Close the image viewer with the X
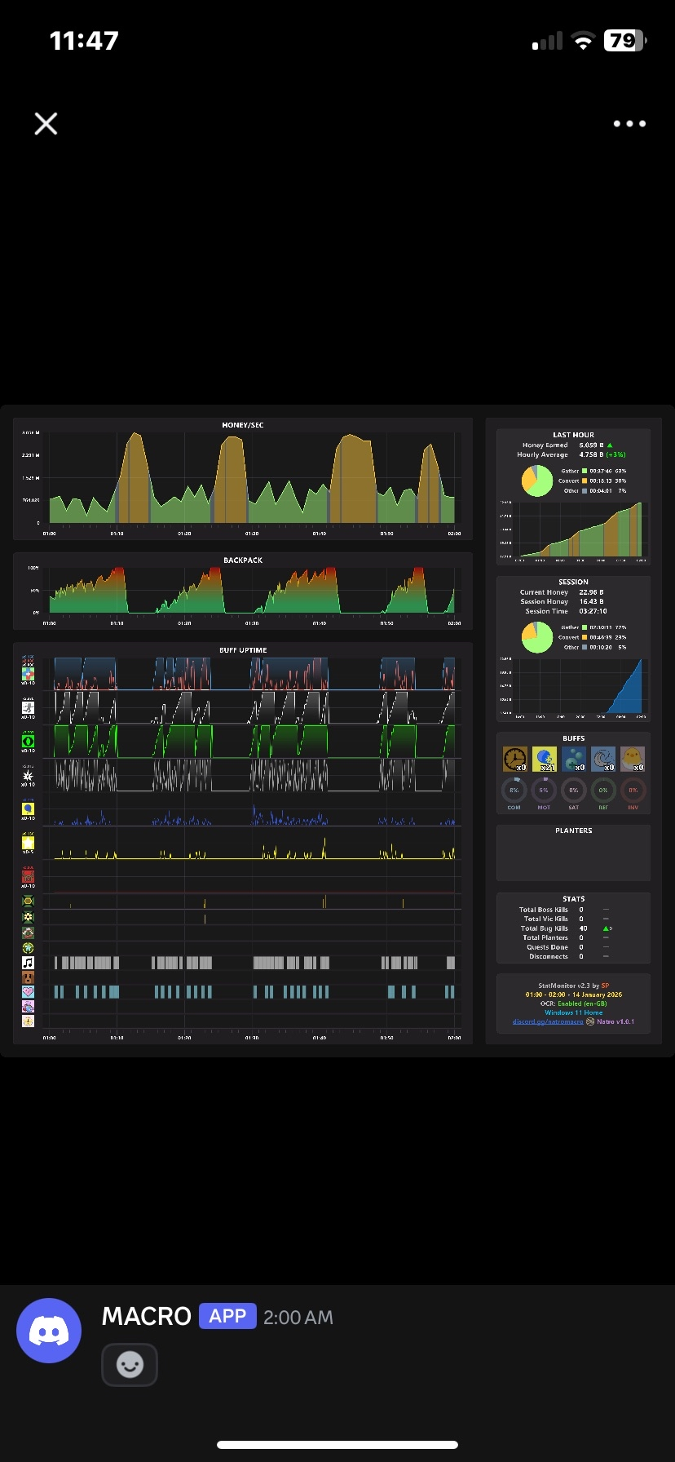Image resolution: width=675 pixels, height=1462 pixels. click(46, 123)
